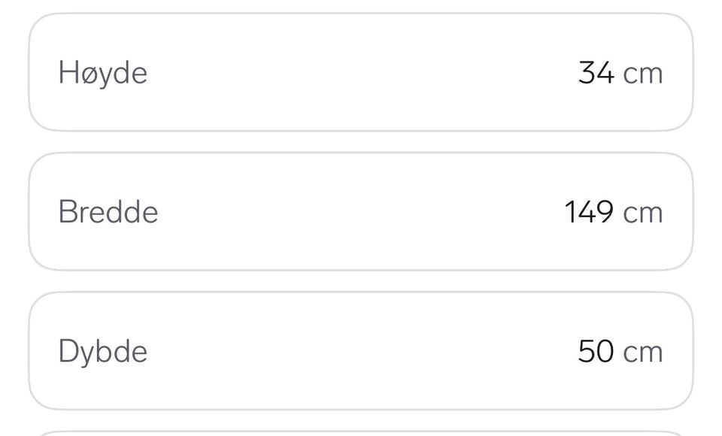
Task: Select the Høyde label text
Action: (103, 74)
